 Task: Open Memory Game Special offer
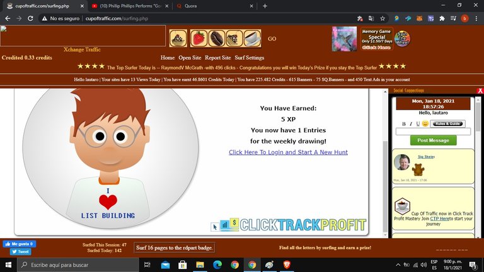coord(377,39)
